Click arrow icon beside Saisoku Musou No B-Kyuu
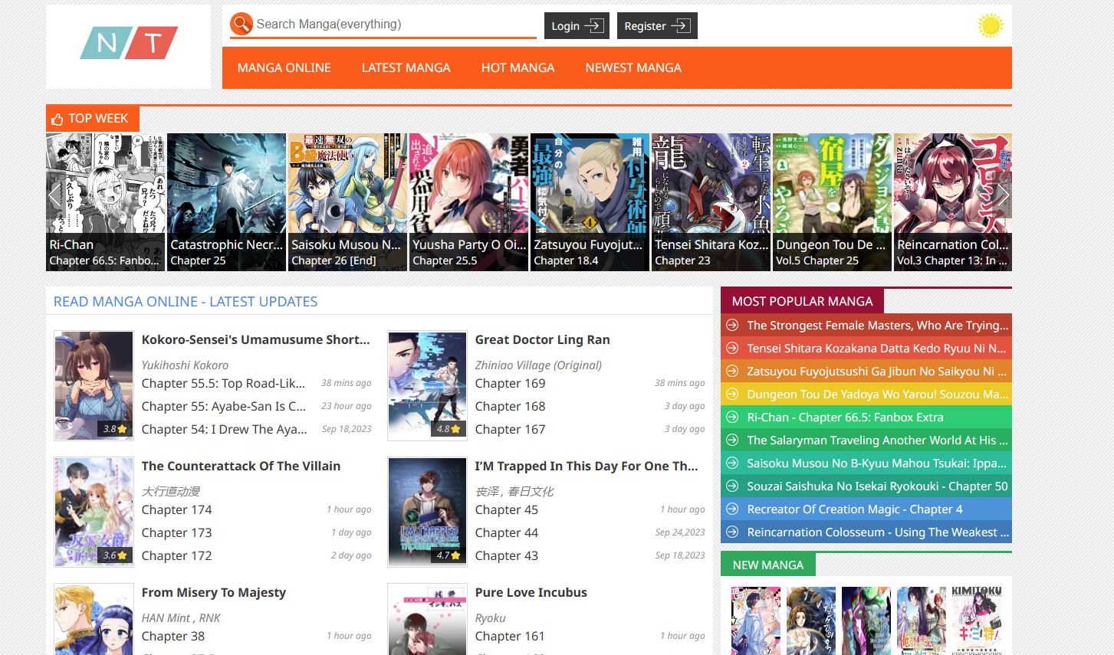 pos(732,463)
